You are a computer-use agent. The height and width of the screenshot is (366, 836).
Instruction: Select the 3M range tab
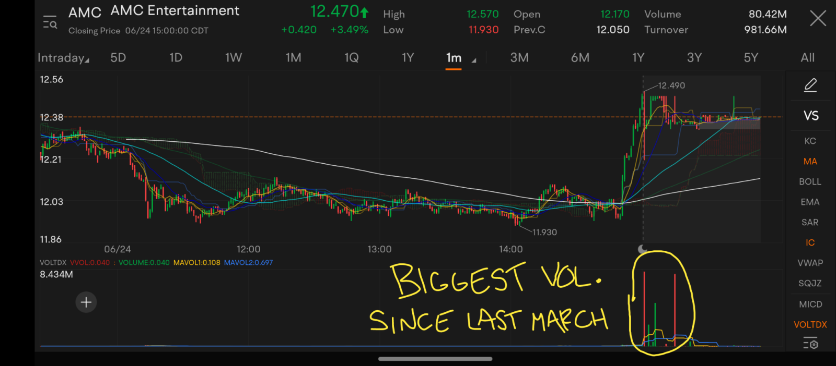(519, 57)
